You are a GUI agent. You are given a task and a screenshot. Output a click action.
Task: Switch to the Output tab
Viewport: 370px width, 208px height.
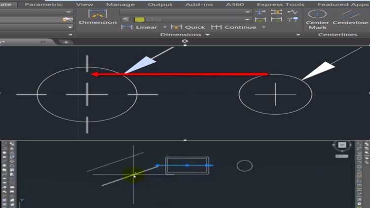pyautogui.click(x=160, y=4)
